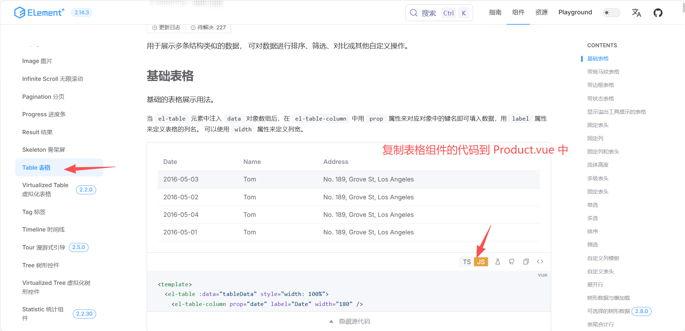Jump to 固定列和表头 in contents
The height and width of the screenshot is (331, 685).
click(x=603, y=151)
